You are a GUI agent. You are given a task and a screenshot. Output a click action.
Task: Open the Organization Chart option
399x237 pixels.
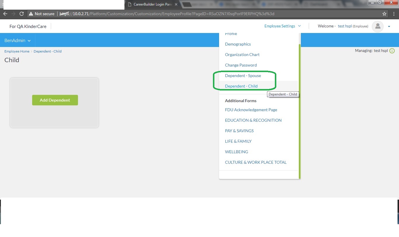[x=242, y=55]
